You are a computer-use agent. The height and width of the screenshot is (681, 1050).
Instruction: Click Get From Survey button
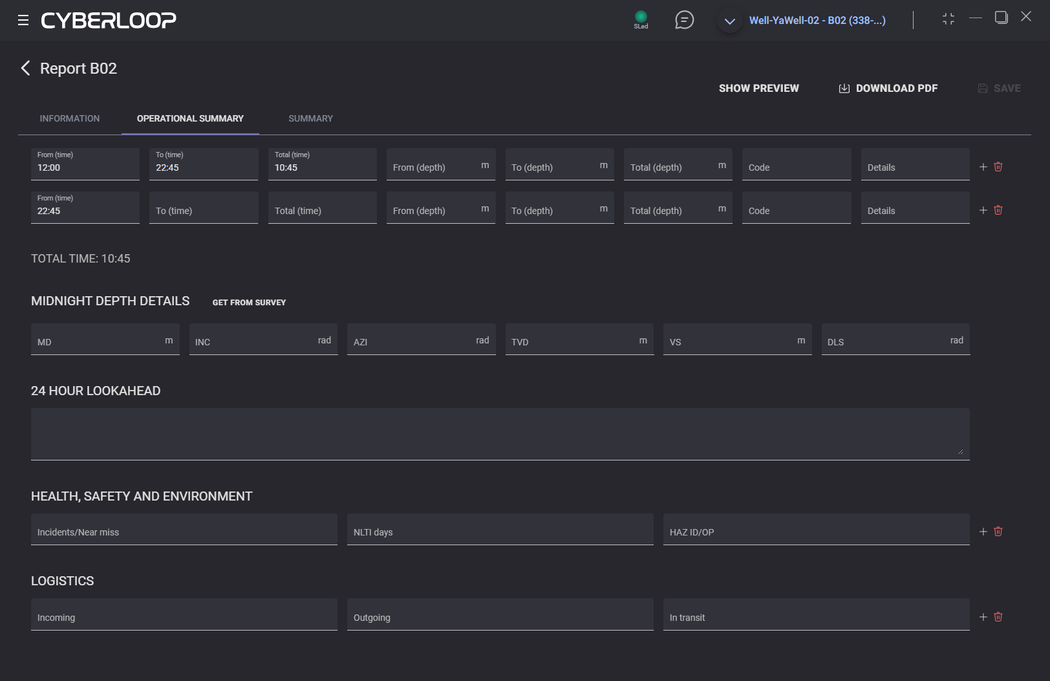(249, 302)
